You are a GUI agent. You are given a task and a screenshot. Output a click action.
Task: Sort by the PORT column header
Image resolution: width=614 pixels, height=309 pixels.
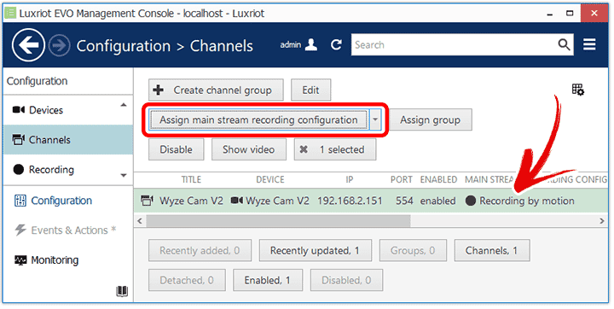pyautogui.click(x=402, y=179)
